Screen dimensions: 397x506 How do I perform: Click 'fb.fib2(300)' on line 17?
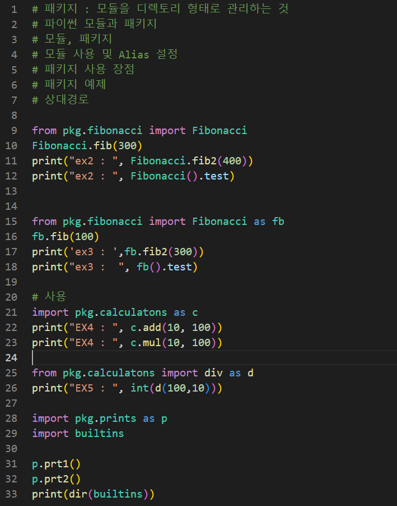pos(161,252)
